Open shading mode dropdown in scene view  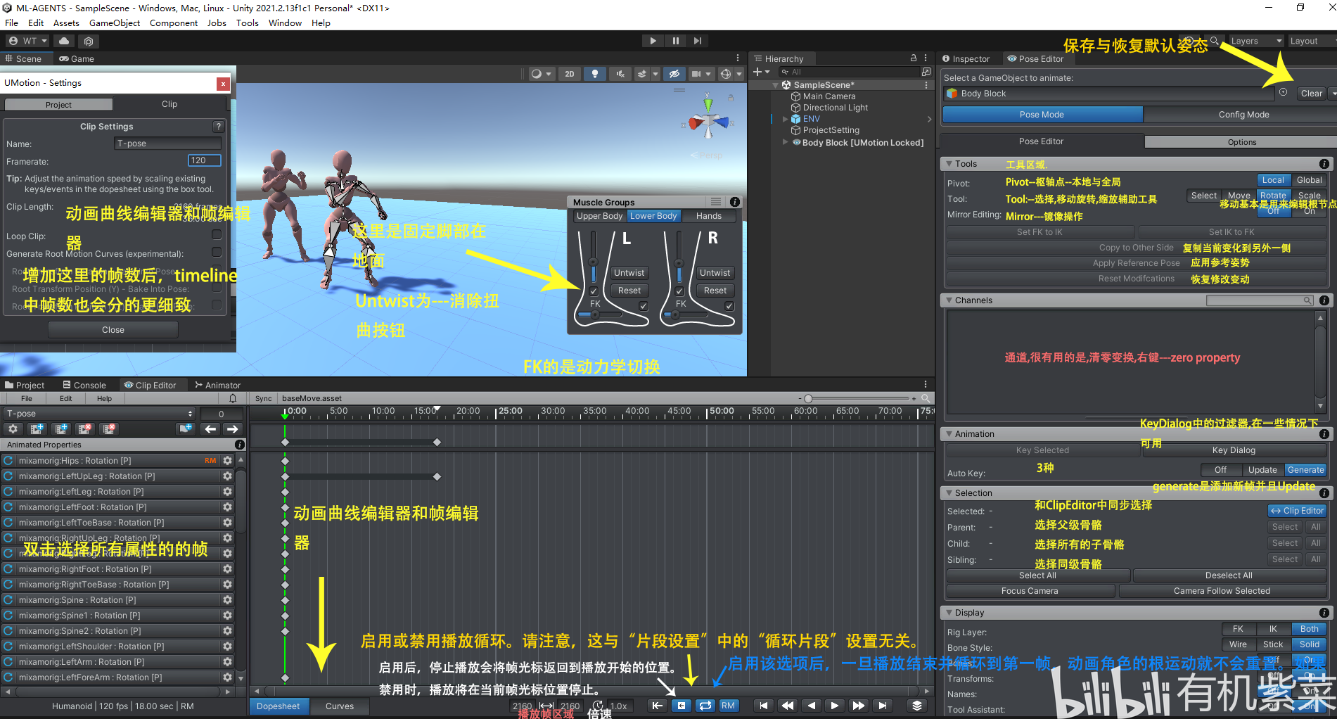[x=541, y=74]
